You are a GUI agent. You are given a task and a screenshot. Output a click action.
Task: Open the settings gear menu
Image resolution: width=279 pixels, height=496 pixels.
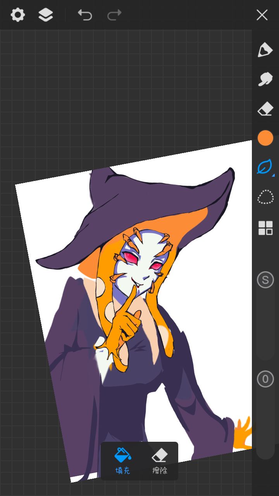18,15
